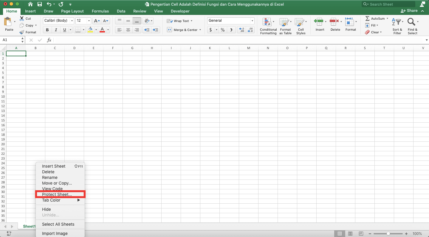Cut selection with scissors icon
This screenshot has height=237, width=429.
click(x=22, y=18)
